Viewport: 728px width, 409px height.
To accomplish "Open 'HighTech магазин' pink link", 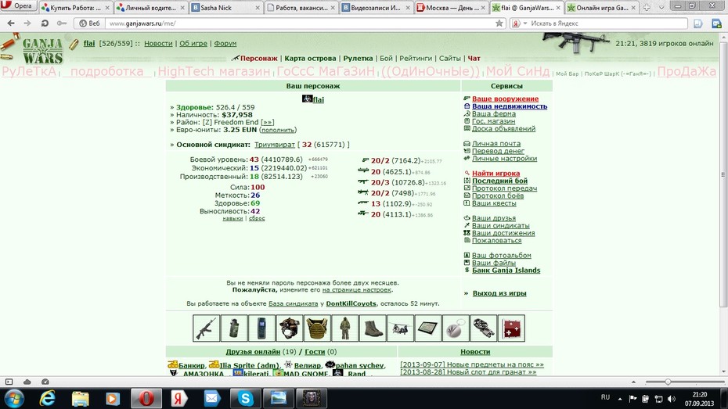I will pyautogui.click(x=214, y=71).
